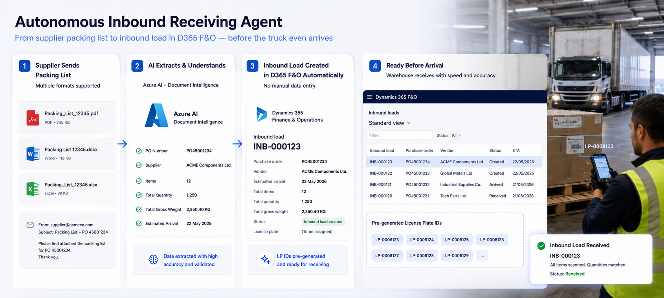
Task: Click PO45001232 purchase order cell
Action: coord(418,185)
